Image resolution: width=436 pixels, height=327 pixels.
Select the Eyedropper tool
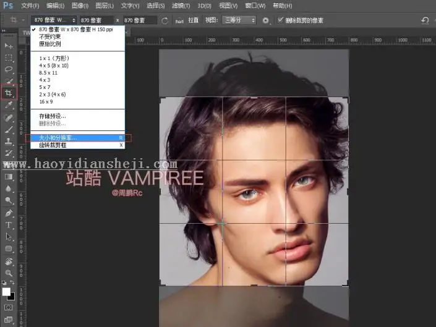click(x=9, y=105)
